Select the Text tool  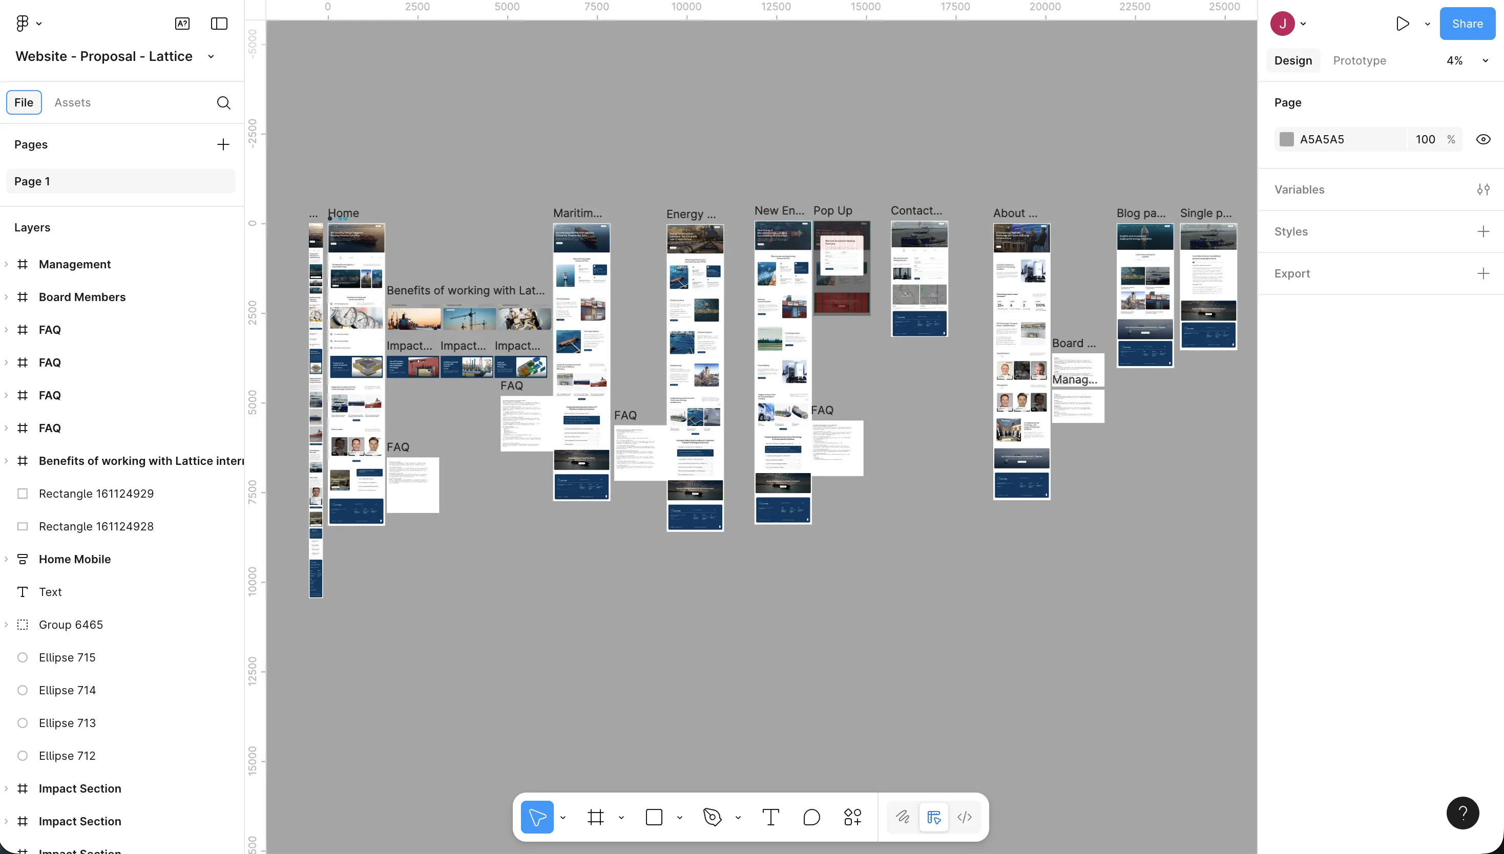(x=770, y=817)
